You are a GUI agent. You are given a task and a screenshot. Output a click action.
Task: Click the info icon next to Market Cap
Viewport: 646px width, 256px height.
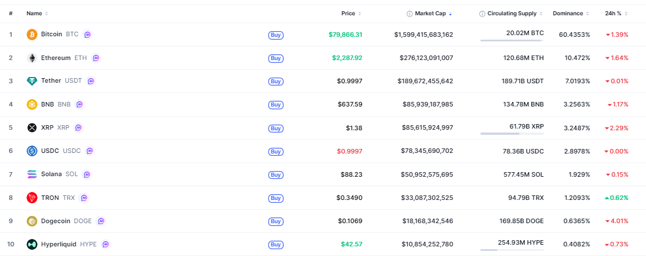[x=409, y=14]
